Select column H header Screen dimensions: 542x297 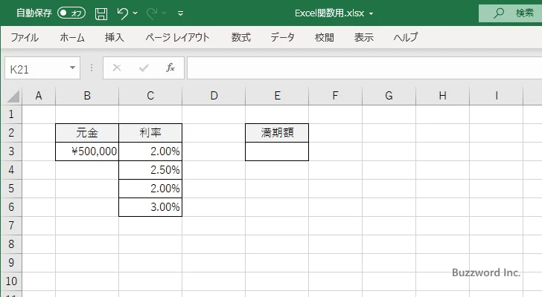[x=442, y=96]
